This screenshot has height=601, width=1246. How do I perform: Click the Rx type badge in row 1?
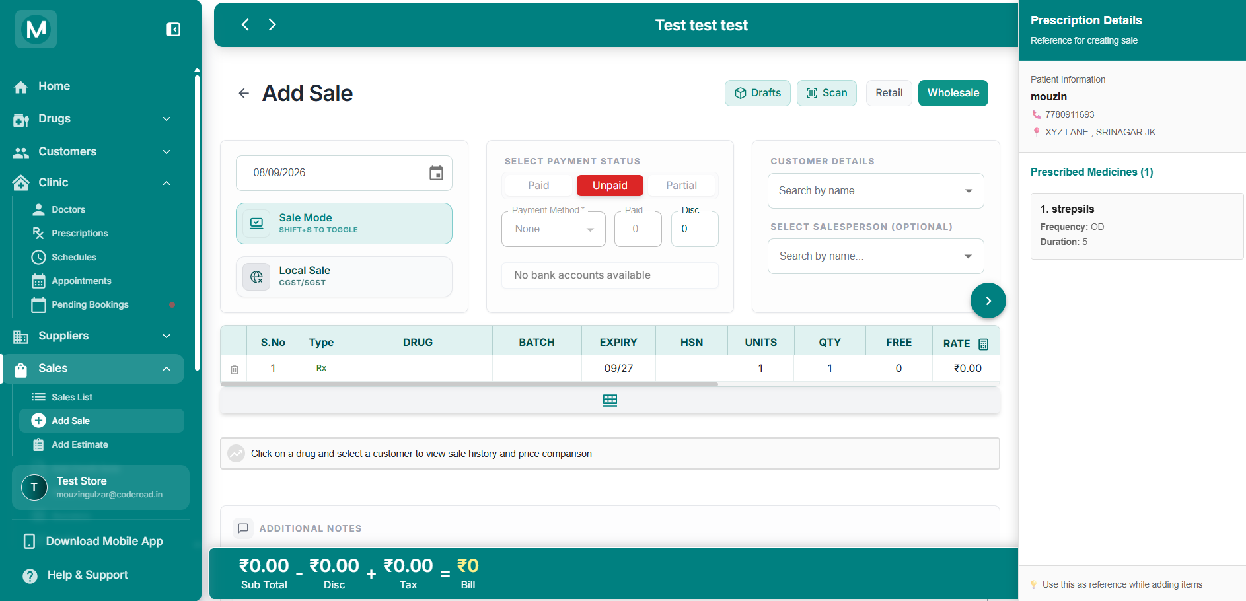coord(321,368)
